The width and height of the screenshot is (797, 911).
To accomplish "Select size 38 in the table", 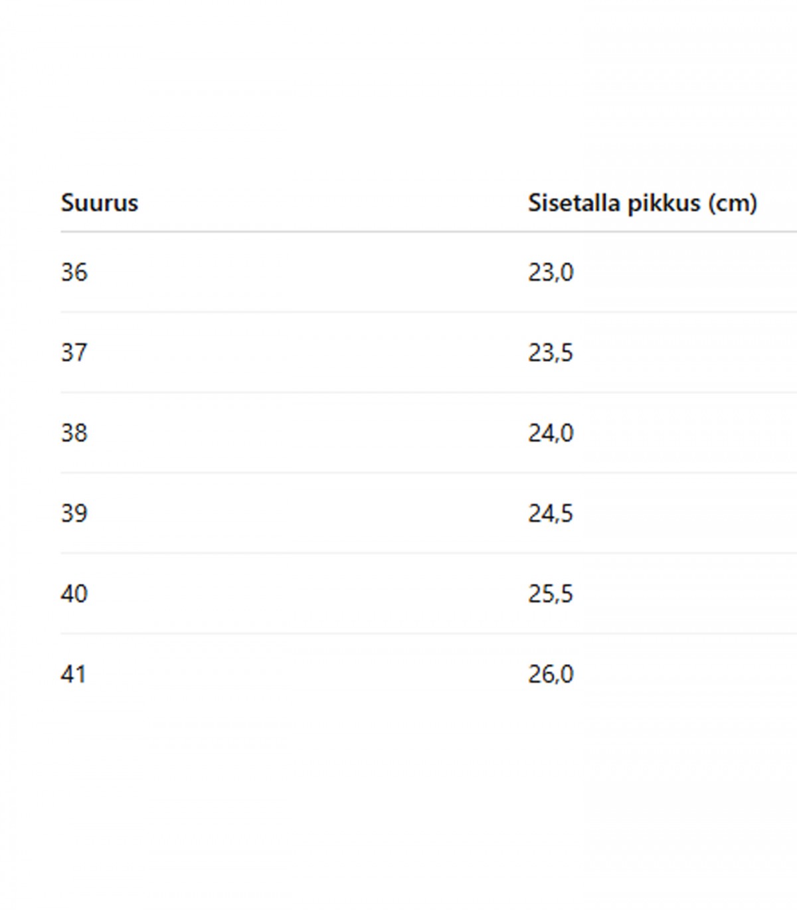I will click(x=74, y=433).
